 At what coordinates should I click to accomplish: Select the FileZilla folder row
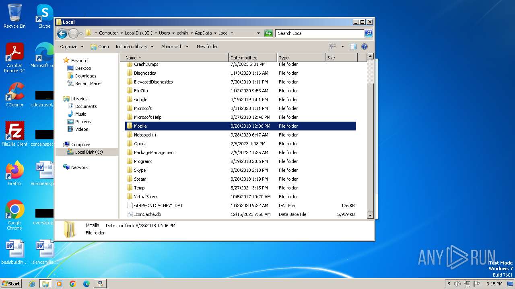click(x=241, y=91)
